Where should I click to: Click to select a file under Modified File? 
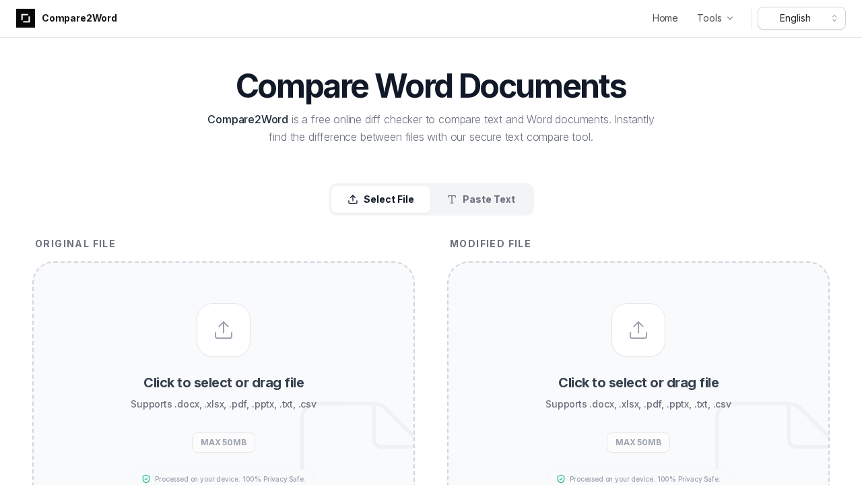pyautogui.click(x=638, y=383)
